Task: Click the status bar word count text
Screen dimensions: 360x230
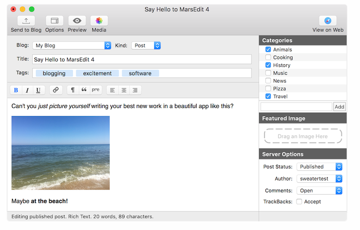Action: click(x=82, y=216)
